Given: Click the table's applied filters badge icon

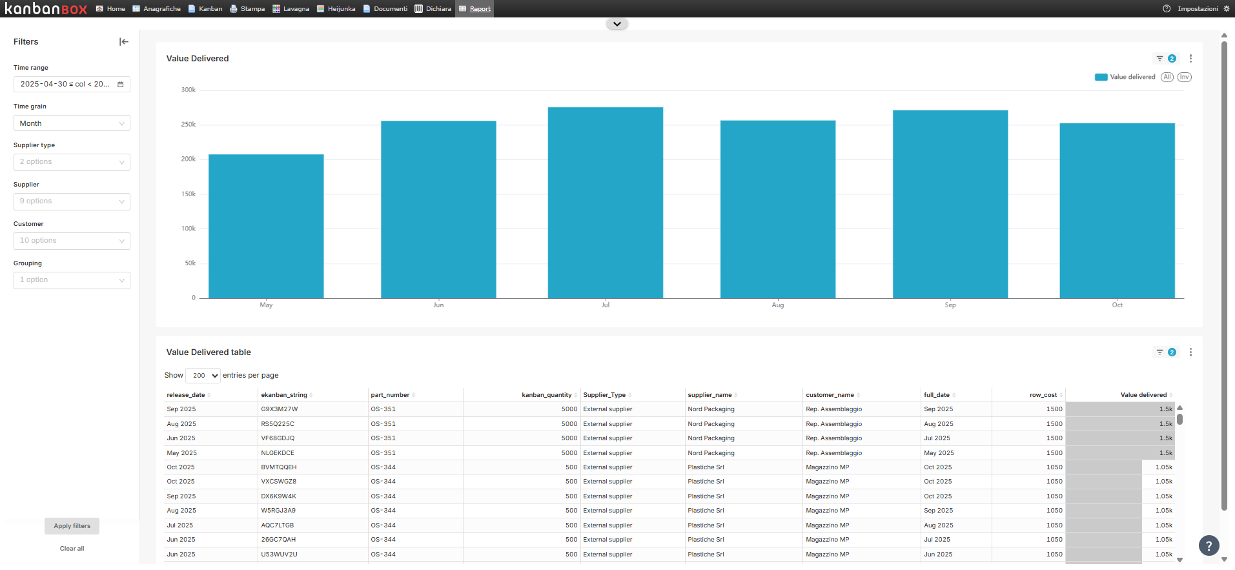Looking at the screenshot, I should tap(1165, 352).
